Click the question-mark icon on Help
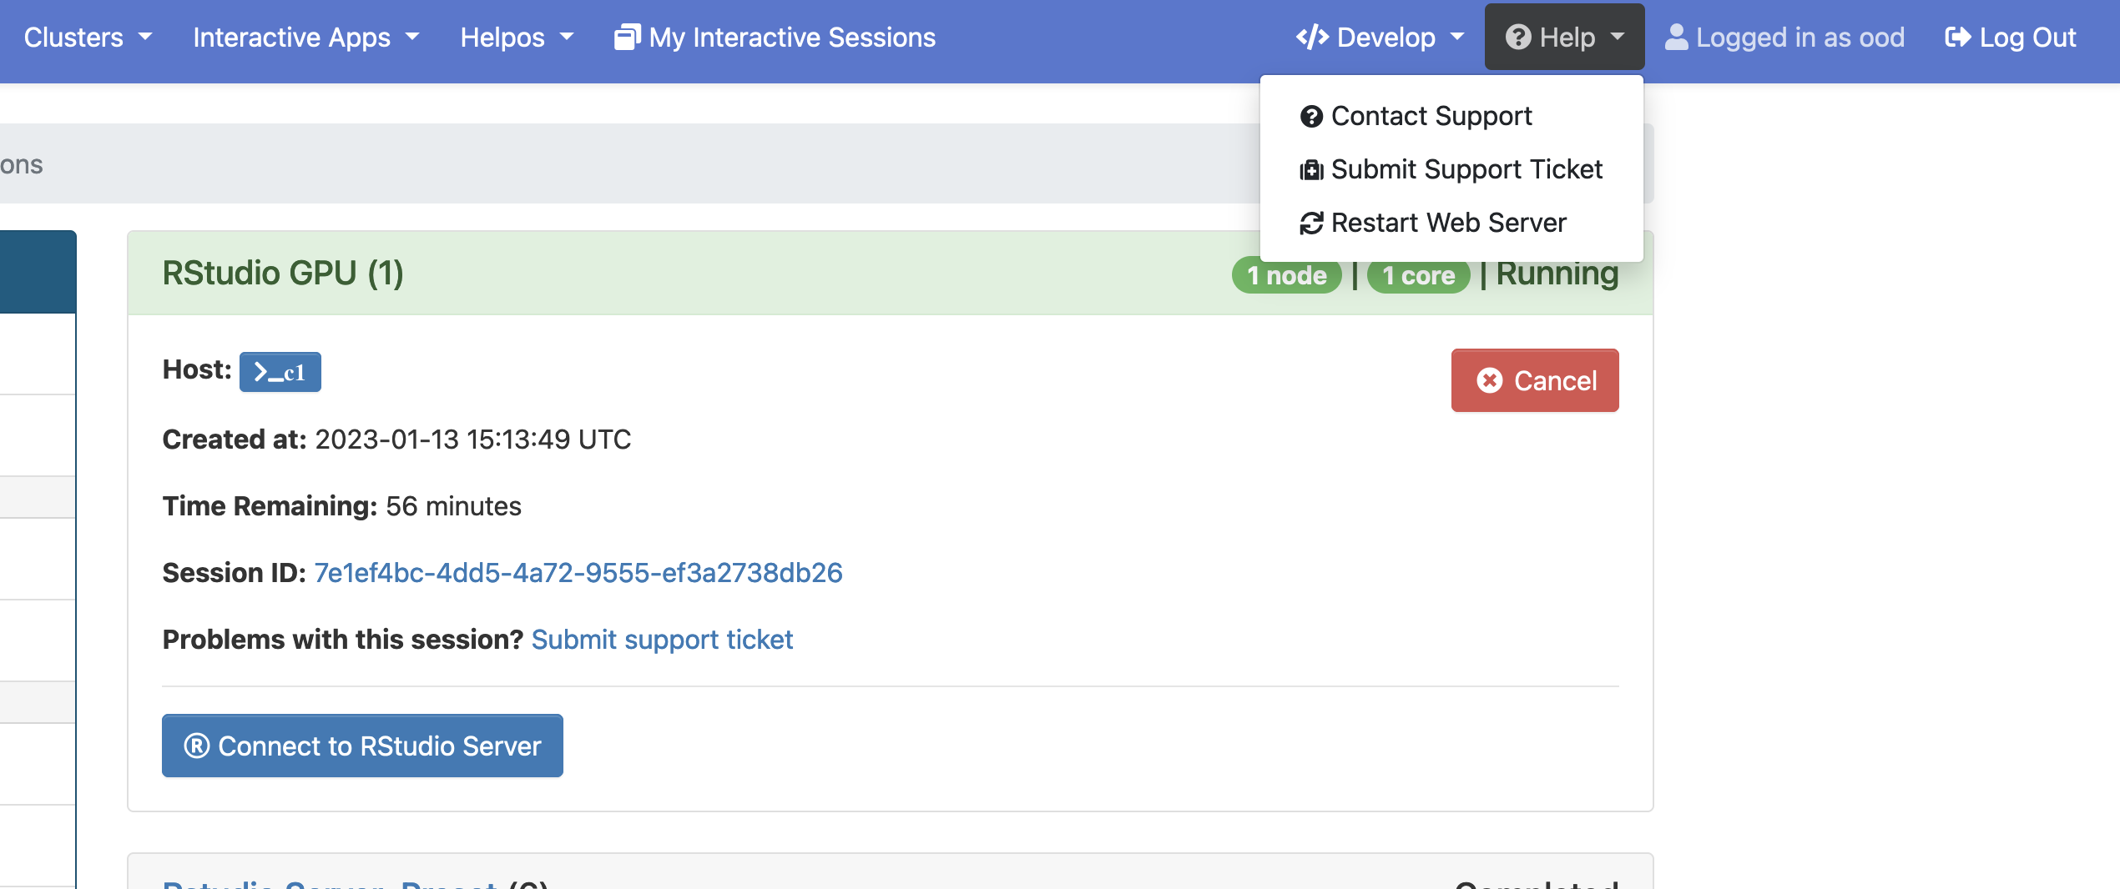The image size is (2120, 889). (1519, 37)
